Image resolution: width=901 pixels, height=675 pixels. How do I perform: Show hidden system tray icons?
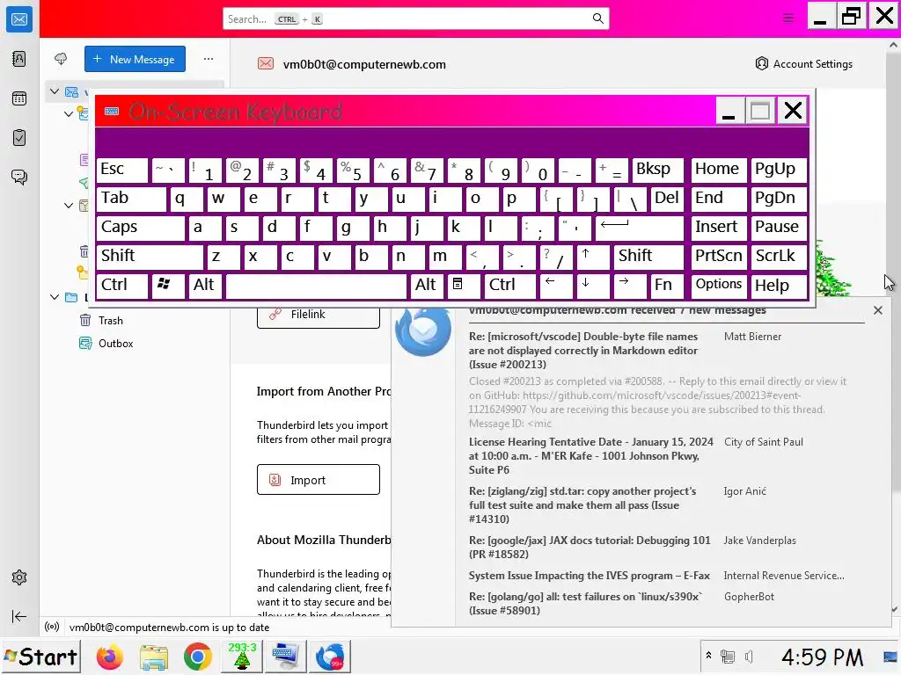[708, 656]
